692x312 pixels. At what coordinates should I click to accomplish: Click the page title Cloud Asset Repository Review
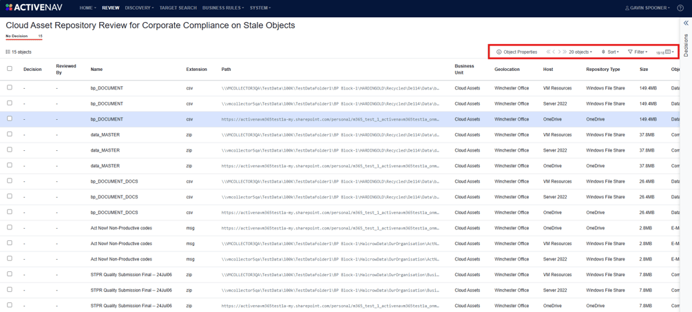(x=151, y=25)
